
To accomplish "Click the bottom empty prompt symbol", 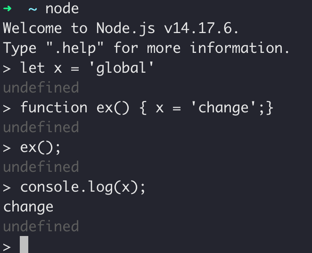I will tap(7, 247).
